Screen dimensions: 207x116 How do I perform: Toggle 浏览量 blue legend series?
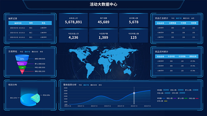(x=161, y=98)
